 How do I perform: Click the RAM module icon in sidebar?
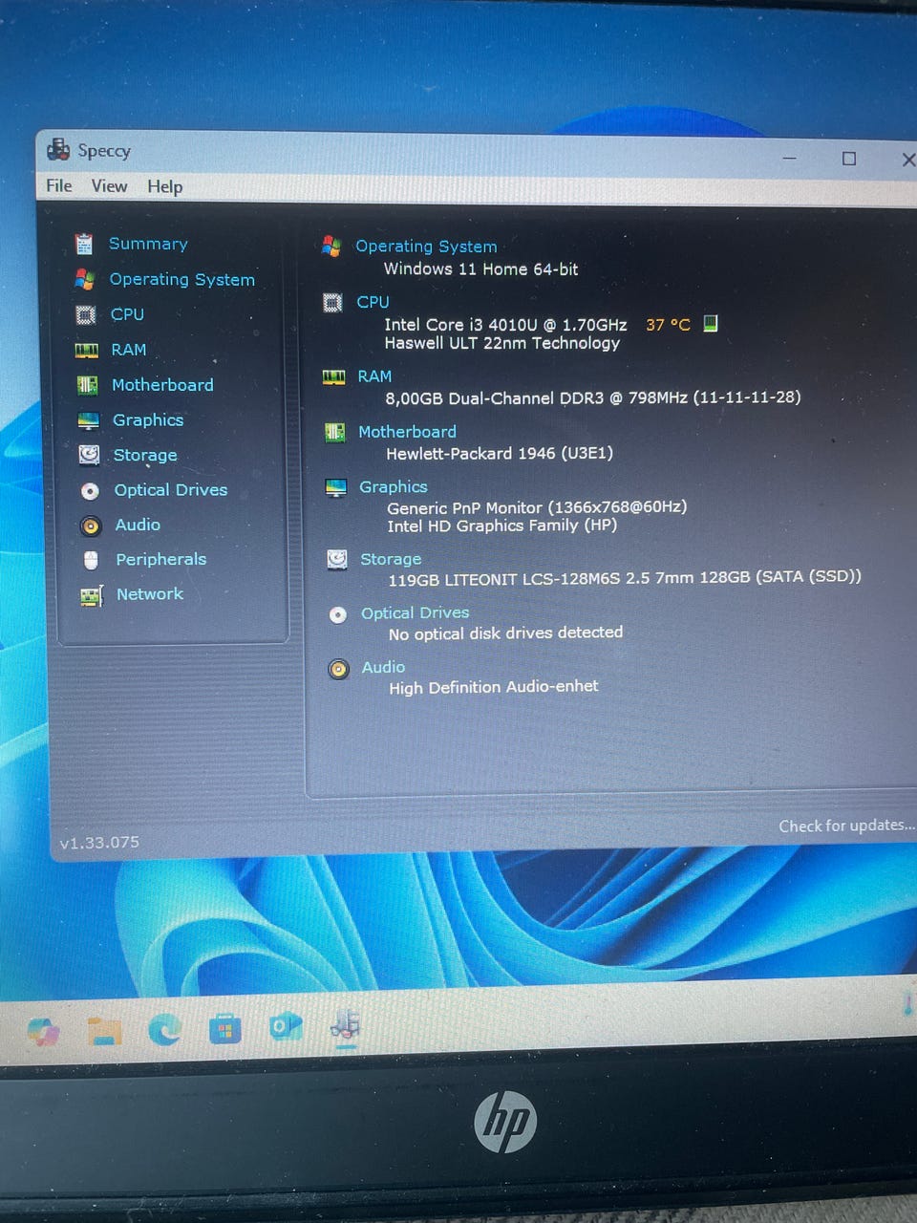(x=87, y=350)
